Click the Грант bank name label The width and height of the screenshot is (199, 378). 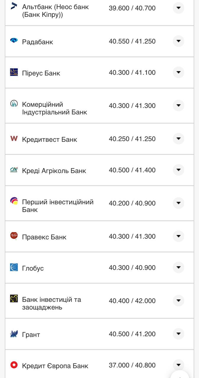click(31, 334)
